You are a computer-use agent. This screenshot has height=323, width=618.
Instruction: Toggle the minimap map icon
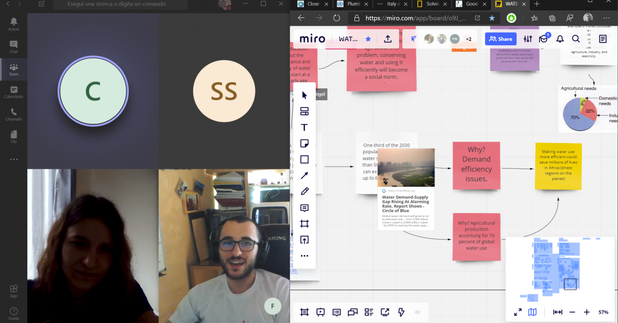click(x=532, y=312)
